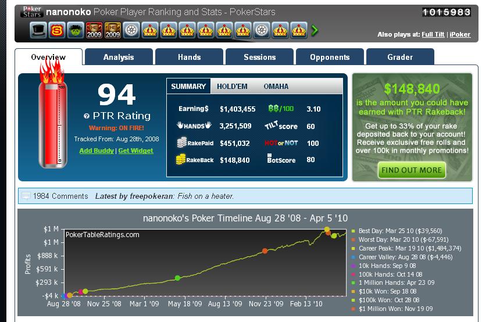Click the $148,840 rakeback ad amount
Image resolution: width=482 pixels, height=322 pixels.
tap(412, 89)
